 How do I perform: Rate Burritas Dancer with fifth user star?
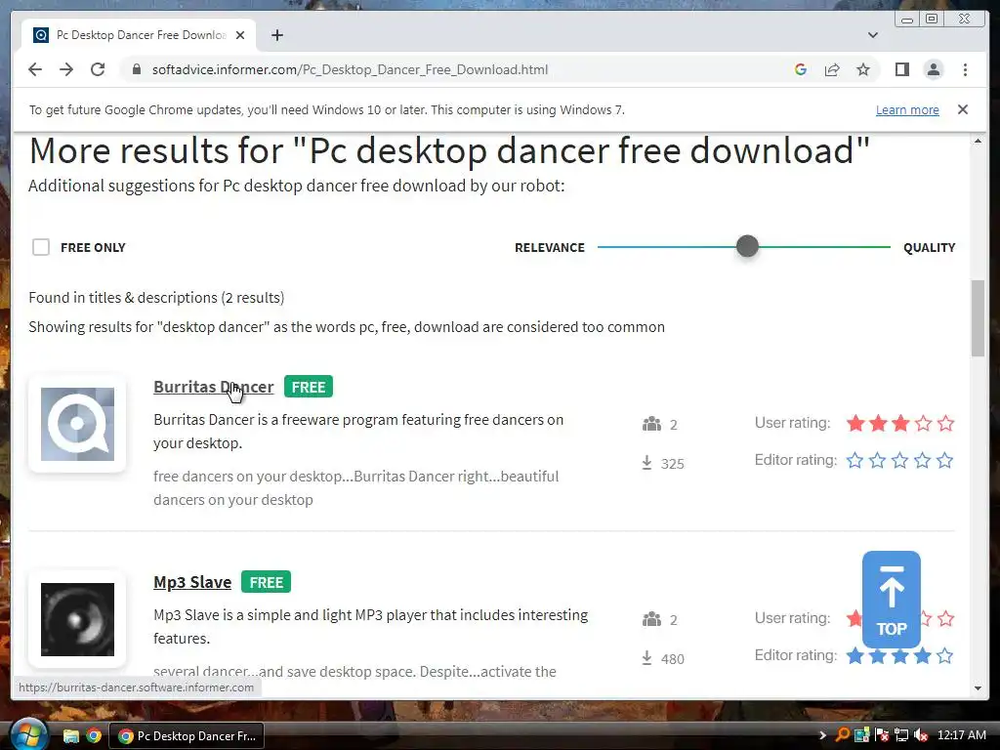(945, 424)
